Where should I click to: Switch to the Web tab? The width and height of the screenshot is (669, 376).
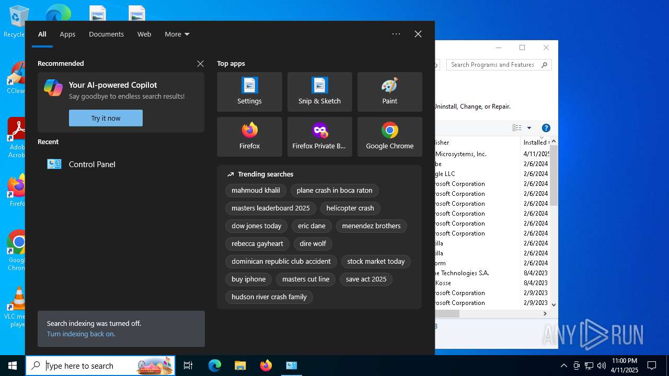click(x=144, y=34)
